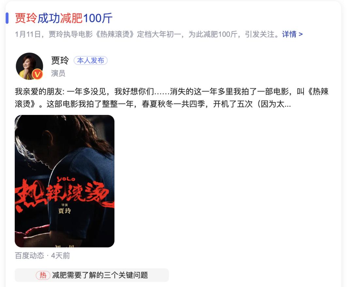The height and width of the screenshot is (287, 353).
Task: Click the orange V verified badge on avatar
Action: click(x=37, y=74)
